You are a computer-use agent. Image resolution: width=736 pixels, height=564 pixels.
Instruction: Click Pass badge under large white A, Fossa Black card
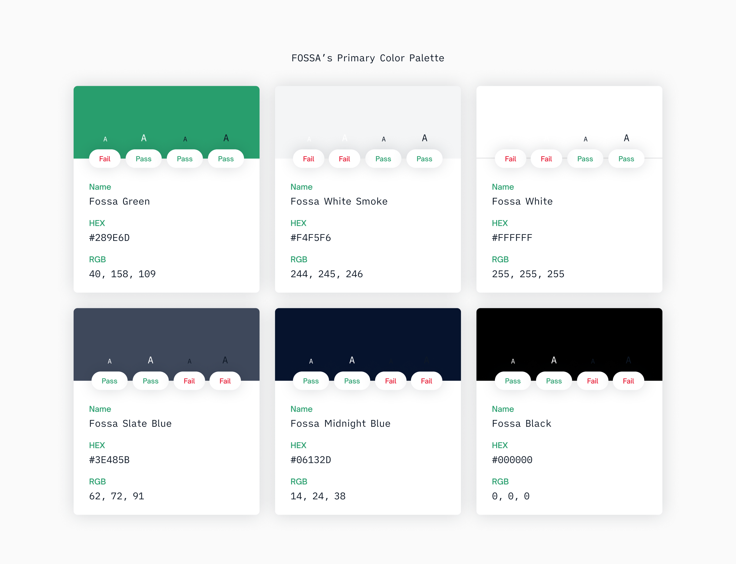[x=554, y=381]
